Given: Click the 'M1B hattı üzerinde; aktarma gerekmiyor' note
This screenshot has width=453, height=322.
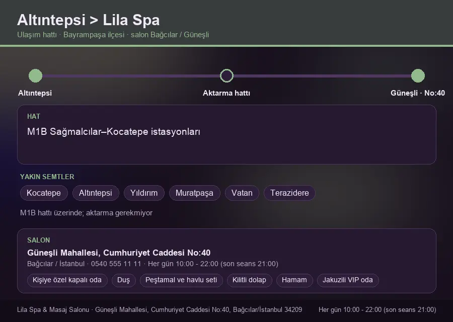Looking at the screenshot, I should 86,213.
